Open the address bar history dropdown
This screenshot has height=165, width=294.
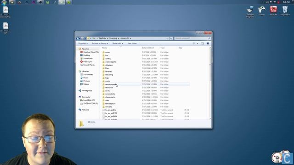[168, 38]
